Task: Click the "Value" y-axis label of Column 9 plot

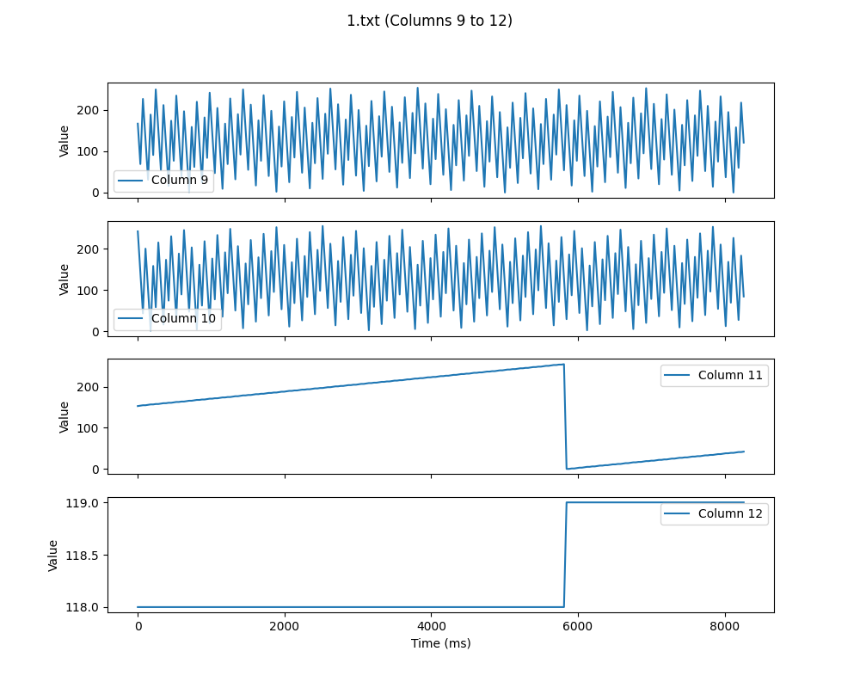Action: tap(64, 140)
